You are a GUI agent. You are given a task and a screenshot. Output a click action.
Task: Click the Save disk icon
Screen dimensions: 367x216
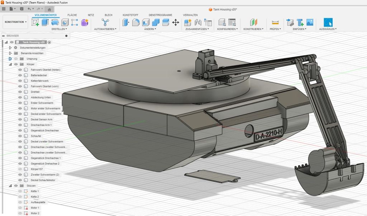pyautogui.click(x=22, y=9)
